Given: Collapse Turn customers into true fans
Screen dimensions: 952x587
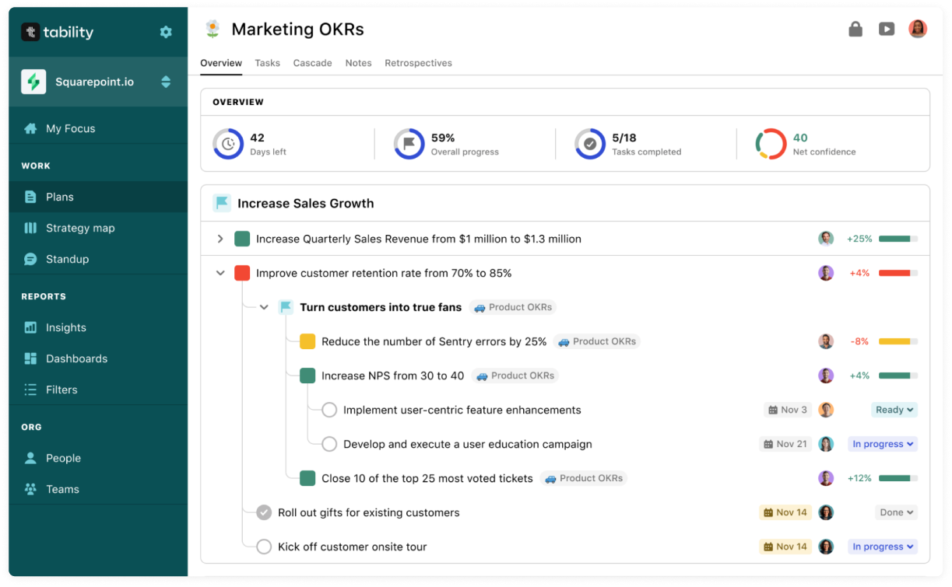Looking at the screenshot, I should [264, 307].
